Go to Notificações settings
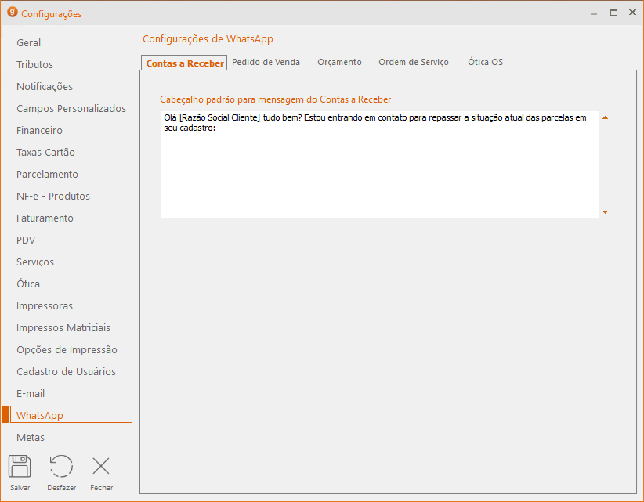The height and width of the screenshot is (502, 644). [45, 87]
